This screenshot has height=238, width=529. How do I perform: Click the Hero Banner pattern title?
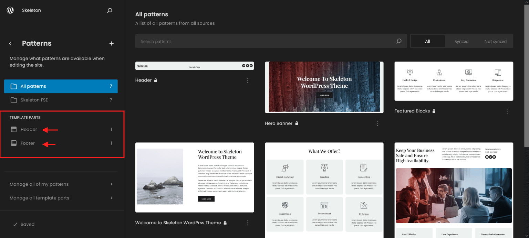(279, 123)
